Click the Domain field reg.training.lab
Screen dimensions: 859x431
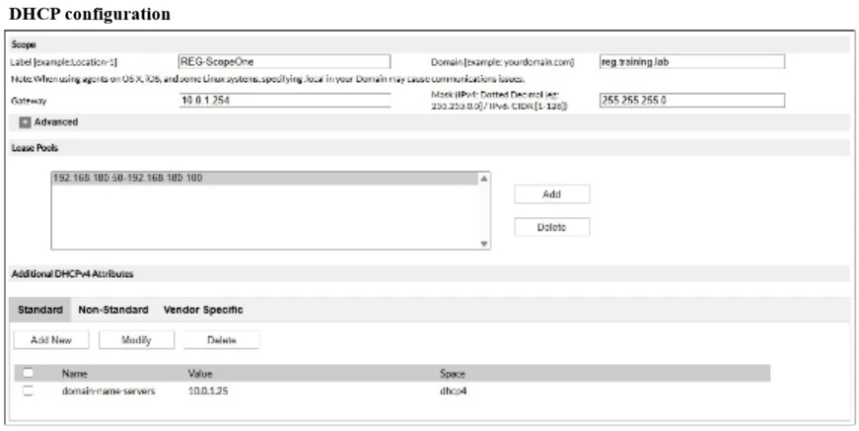tap(692, 62)
